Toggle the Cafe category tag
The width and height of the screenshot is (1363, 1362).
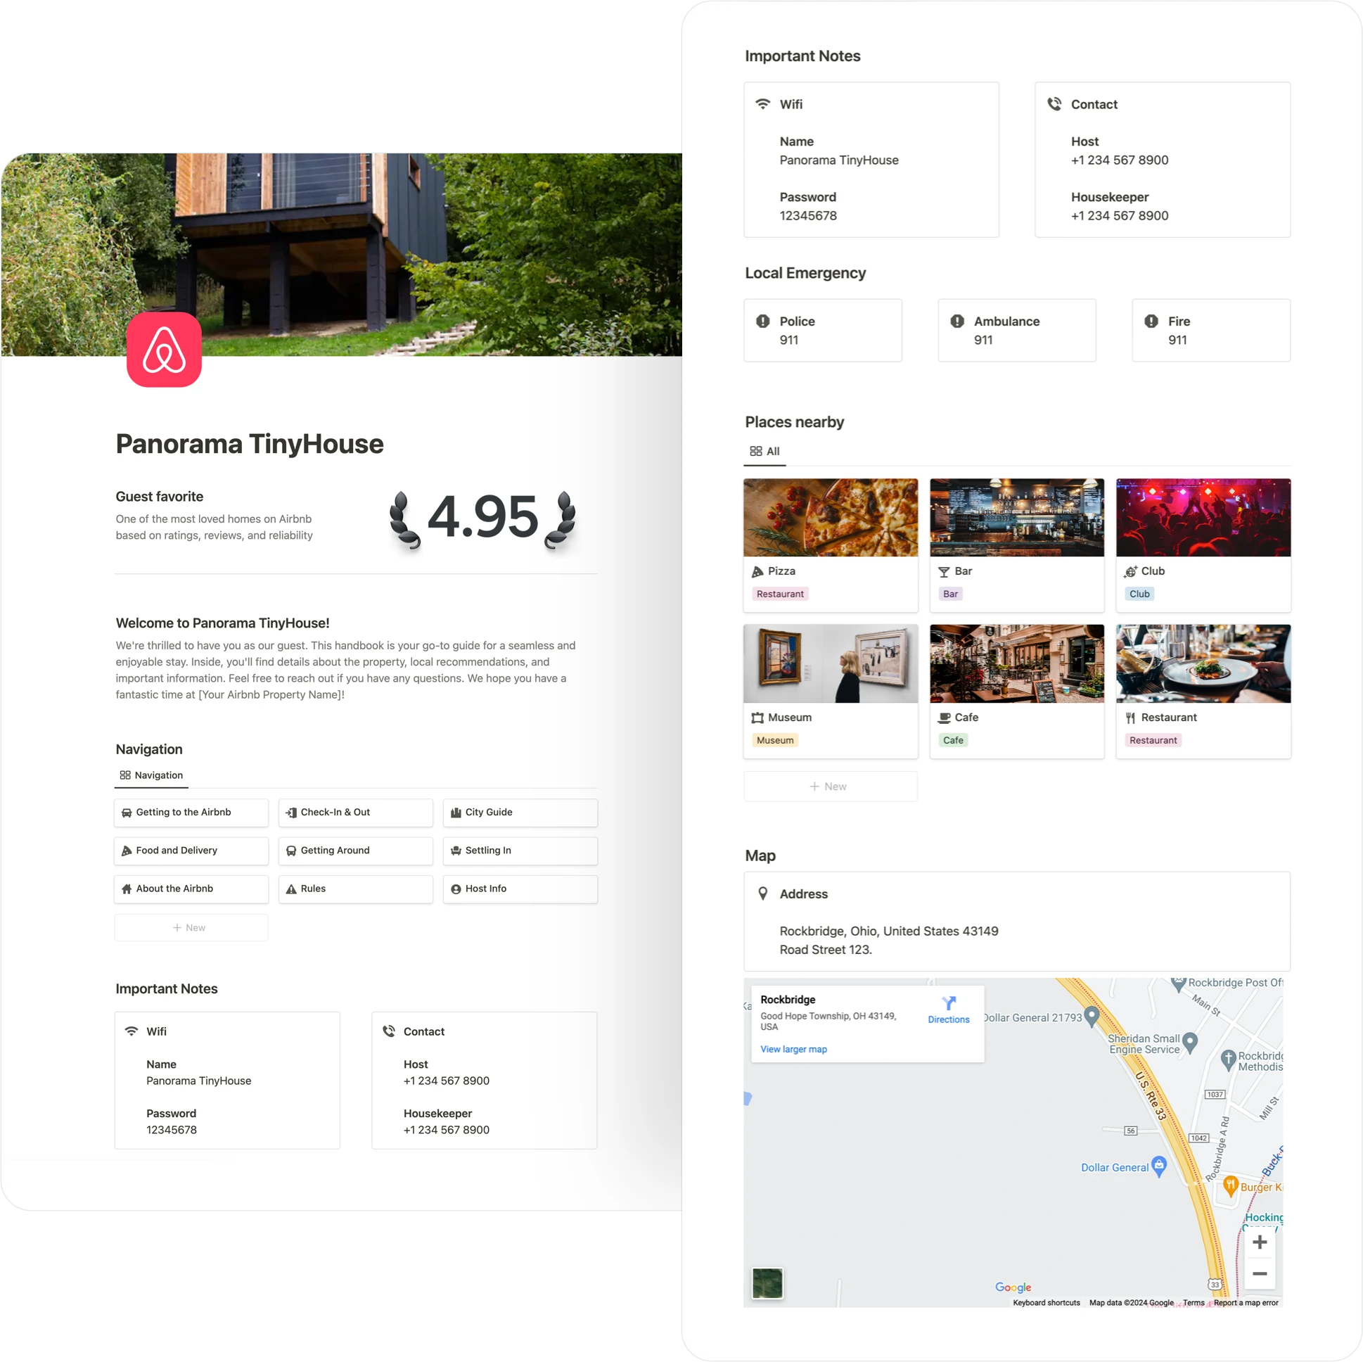[x=953, y=741]
